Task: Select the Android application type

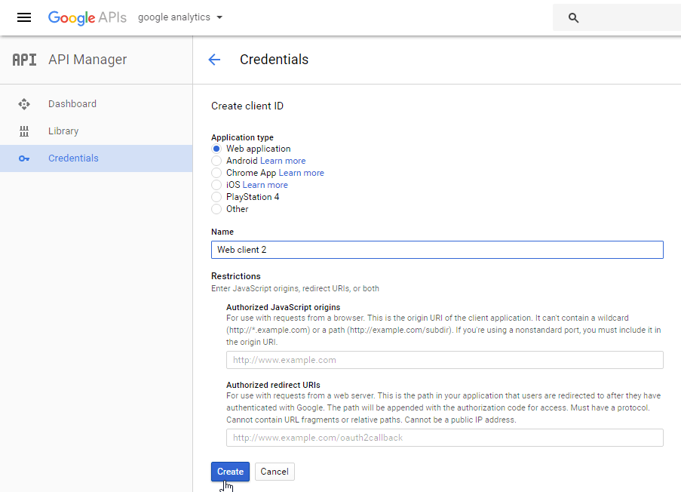Action: [x=216, y=161]
